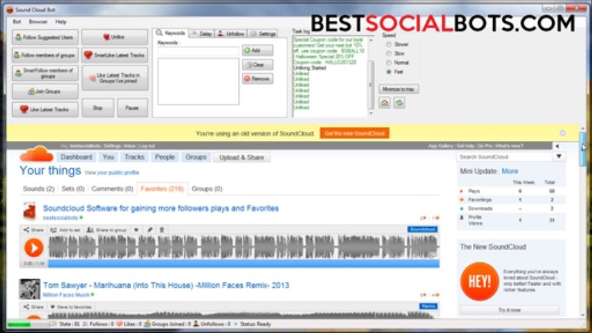
Task: Switch to the Keywords tab
Action: tap(171, 33)
